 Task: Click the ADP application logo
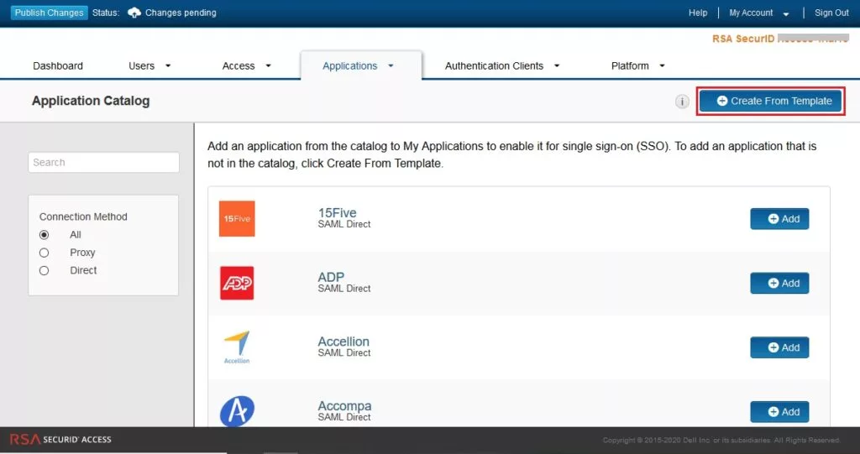click(x=237, y=283)
